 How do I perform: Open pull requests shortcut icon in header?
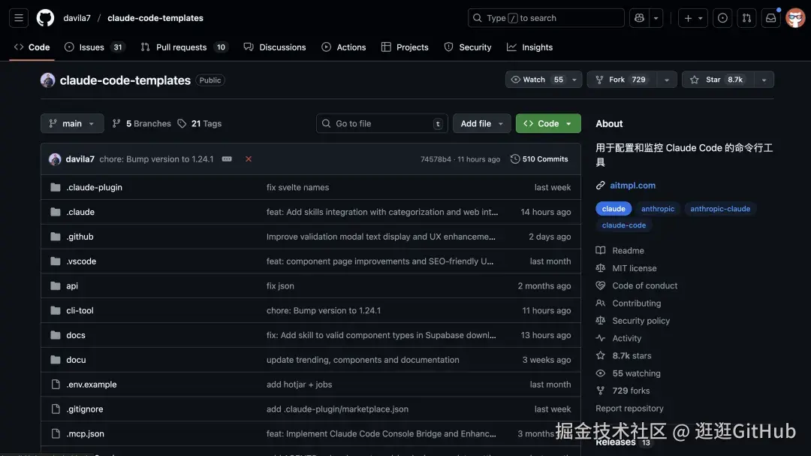tap(746, 18)
